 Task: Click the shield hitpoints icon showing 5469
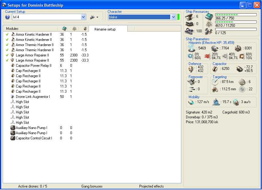[x=191, y=48]
